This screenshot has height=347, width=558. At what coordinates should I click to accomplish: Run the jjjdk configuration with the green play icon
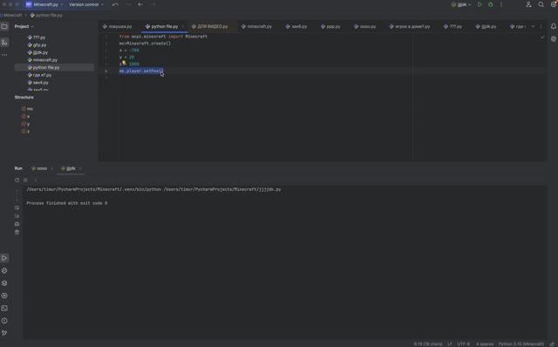(480, 4)
